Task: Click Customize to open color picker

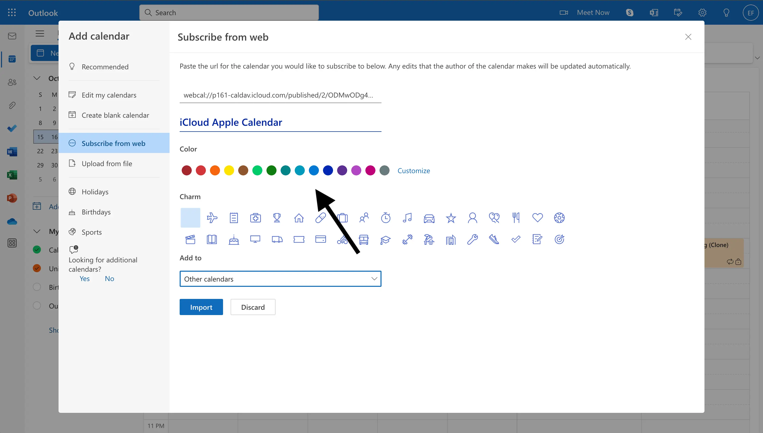Action: 414,170
